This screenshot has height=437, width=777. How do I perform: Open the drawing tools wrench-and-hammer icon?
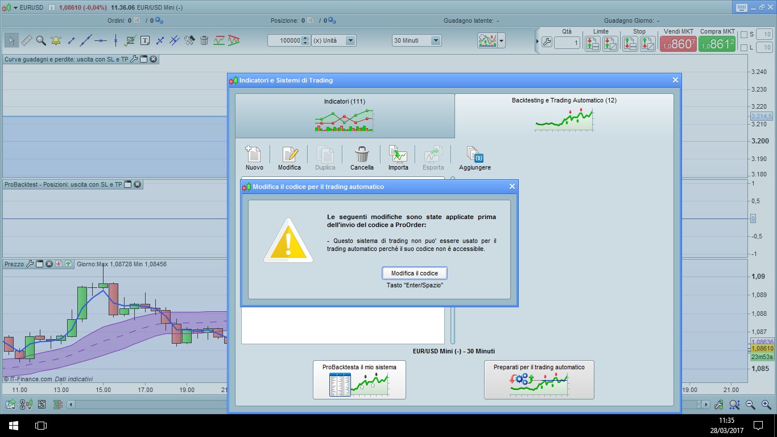tap(189, 40)
